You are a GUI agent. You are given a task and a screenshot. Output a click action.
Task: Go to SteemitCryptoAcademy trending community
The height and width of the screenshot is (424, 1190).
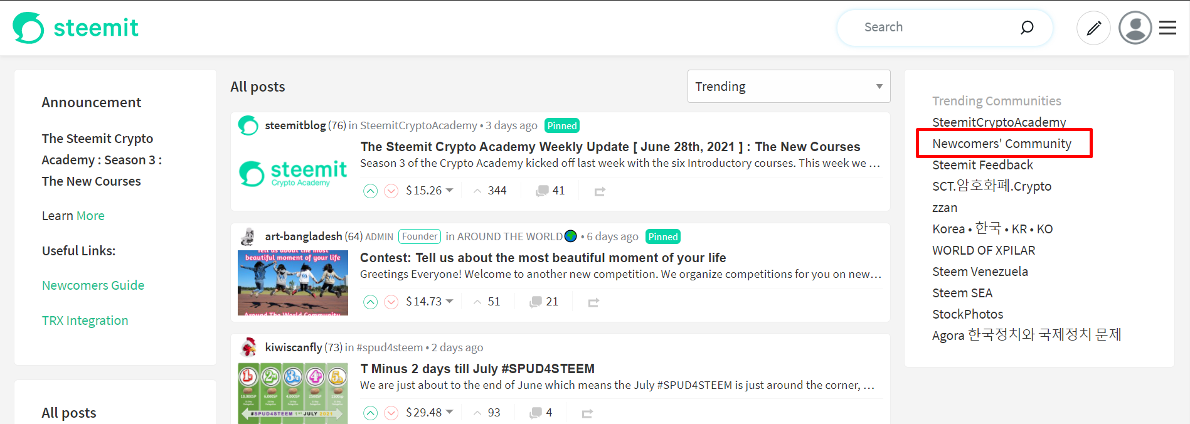(999, 122)
